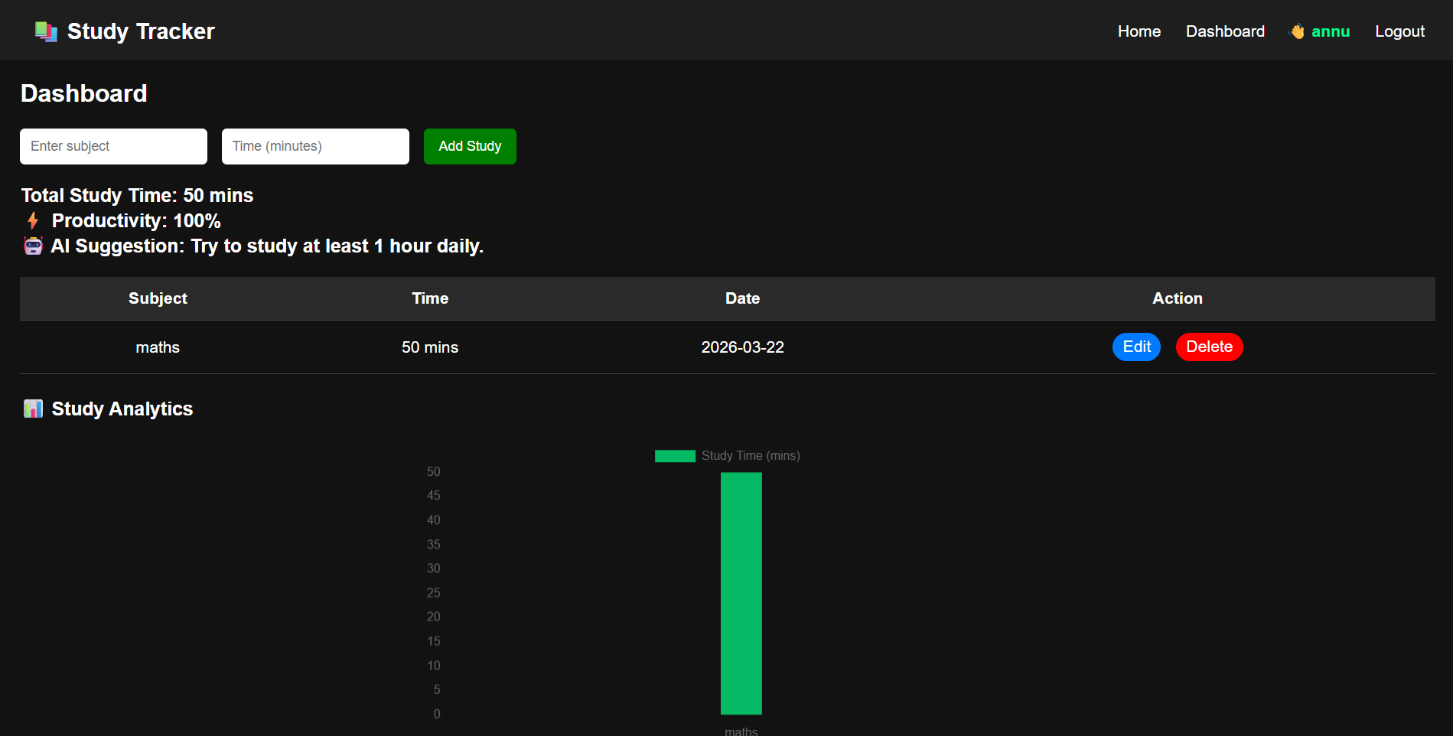Open the annu username profile link
Screen dimensions: 1453x736
(x=1330, y=31)
